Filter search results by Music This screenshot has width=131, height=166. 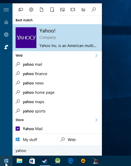tap(83, 10)
